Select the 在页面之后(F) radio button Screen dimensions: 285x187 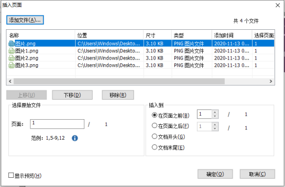click(x=154, y=126)
